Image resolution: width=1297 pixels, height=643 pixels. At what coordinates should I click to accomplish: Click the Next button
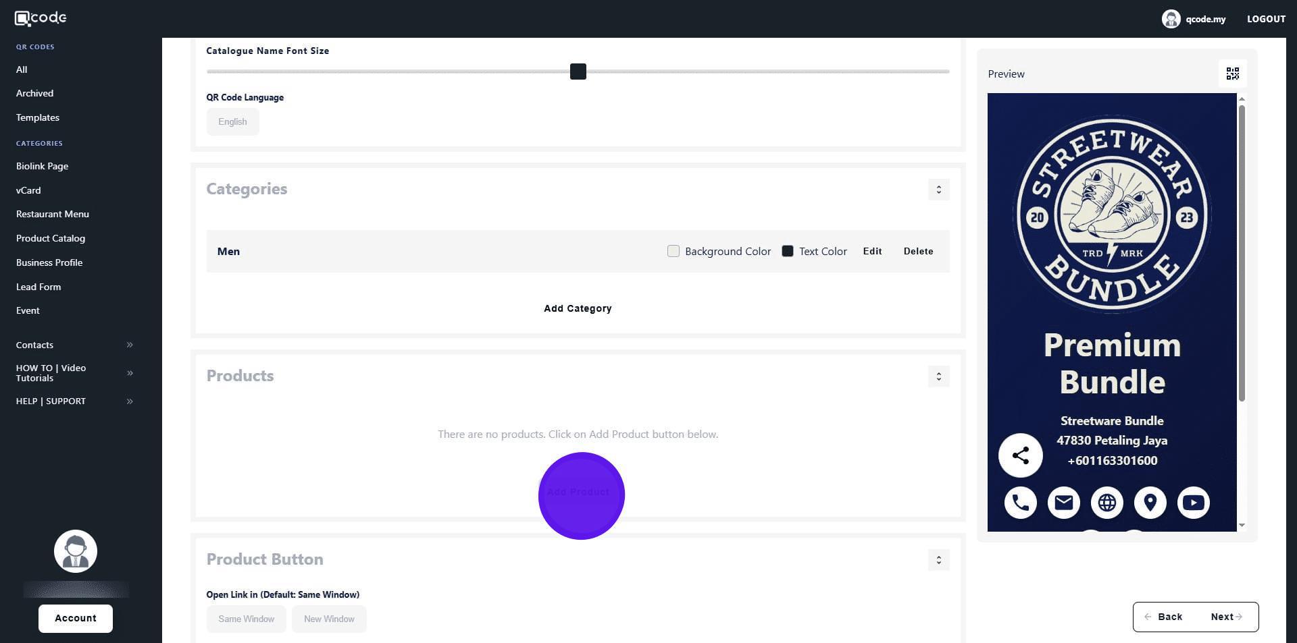(1226, 617)
